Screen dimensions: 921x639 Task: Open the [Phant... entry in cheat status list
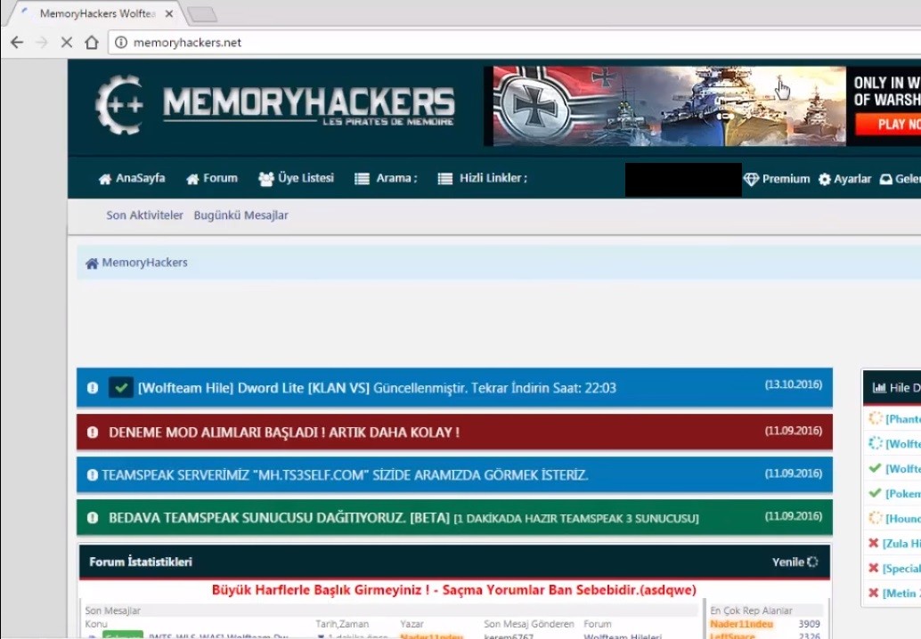(x=903, y=419)
